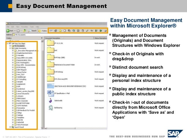Expand the Mars Corporate folder node

13,101
